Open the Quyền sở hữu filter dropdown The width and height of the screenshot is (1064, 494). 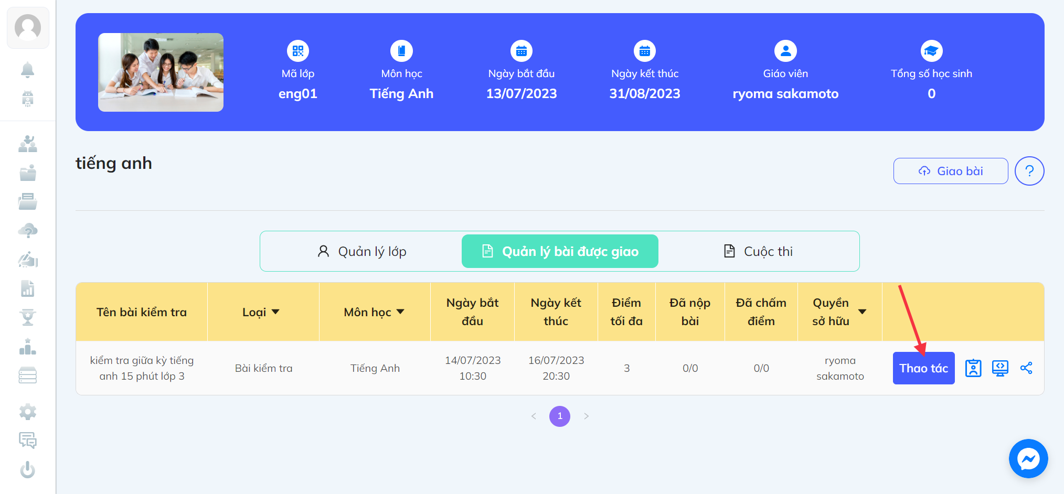pos(862,312)
